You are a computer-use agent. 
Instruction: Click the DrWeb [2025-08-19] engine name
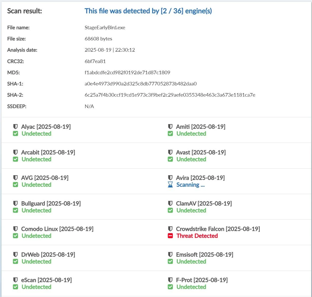coord(48,255)
